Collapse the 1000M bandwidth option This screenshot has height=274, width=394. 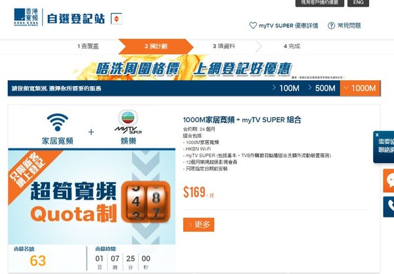point(359,88)
